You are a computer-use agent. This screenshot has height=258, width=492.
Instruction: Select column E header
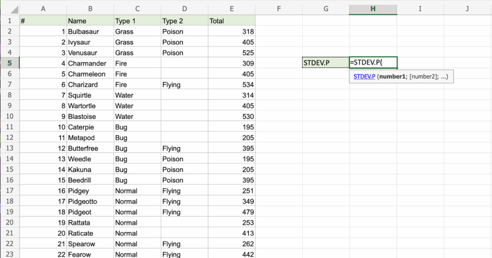(x=232, y=9)
